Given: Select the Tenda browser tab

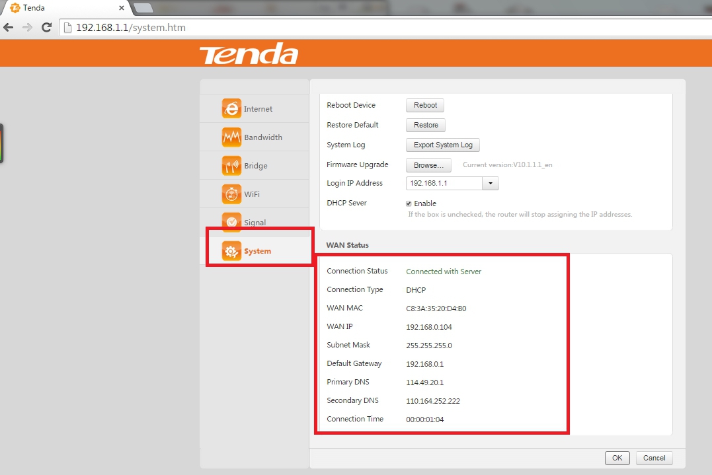Looking at the screenshot, I should tap(66, 8).
